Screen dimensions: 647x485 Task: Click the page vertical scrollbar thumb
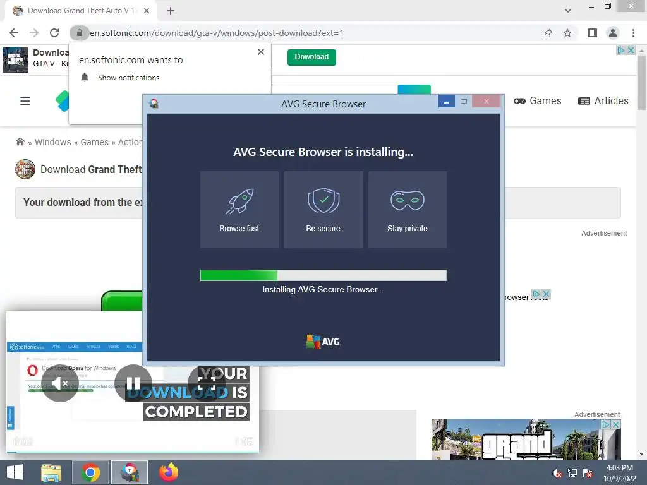point(641,83)
